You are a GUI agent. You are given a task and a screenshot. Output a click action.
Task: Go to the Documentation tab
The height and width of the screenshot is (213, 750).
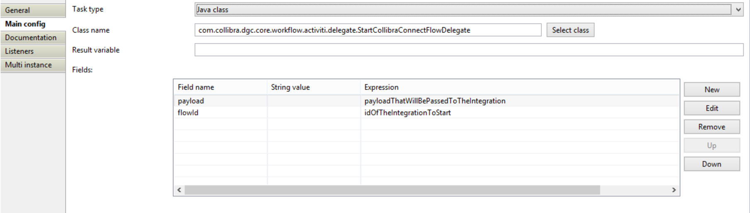[33, 38]
